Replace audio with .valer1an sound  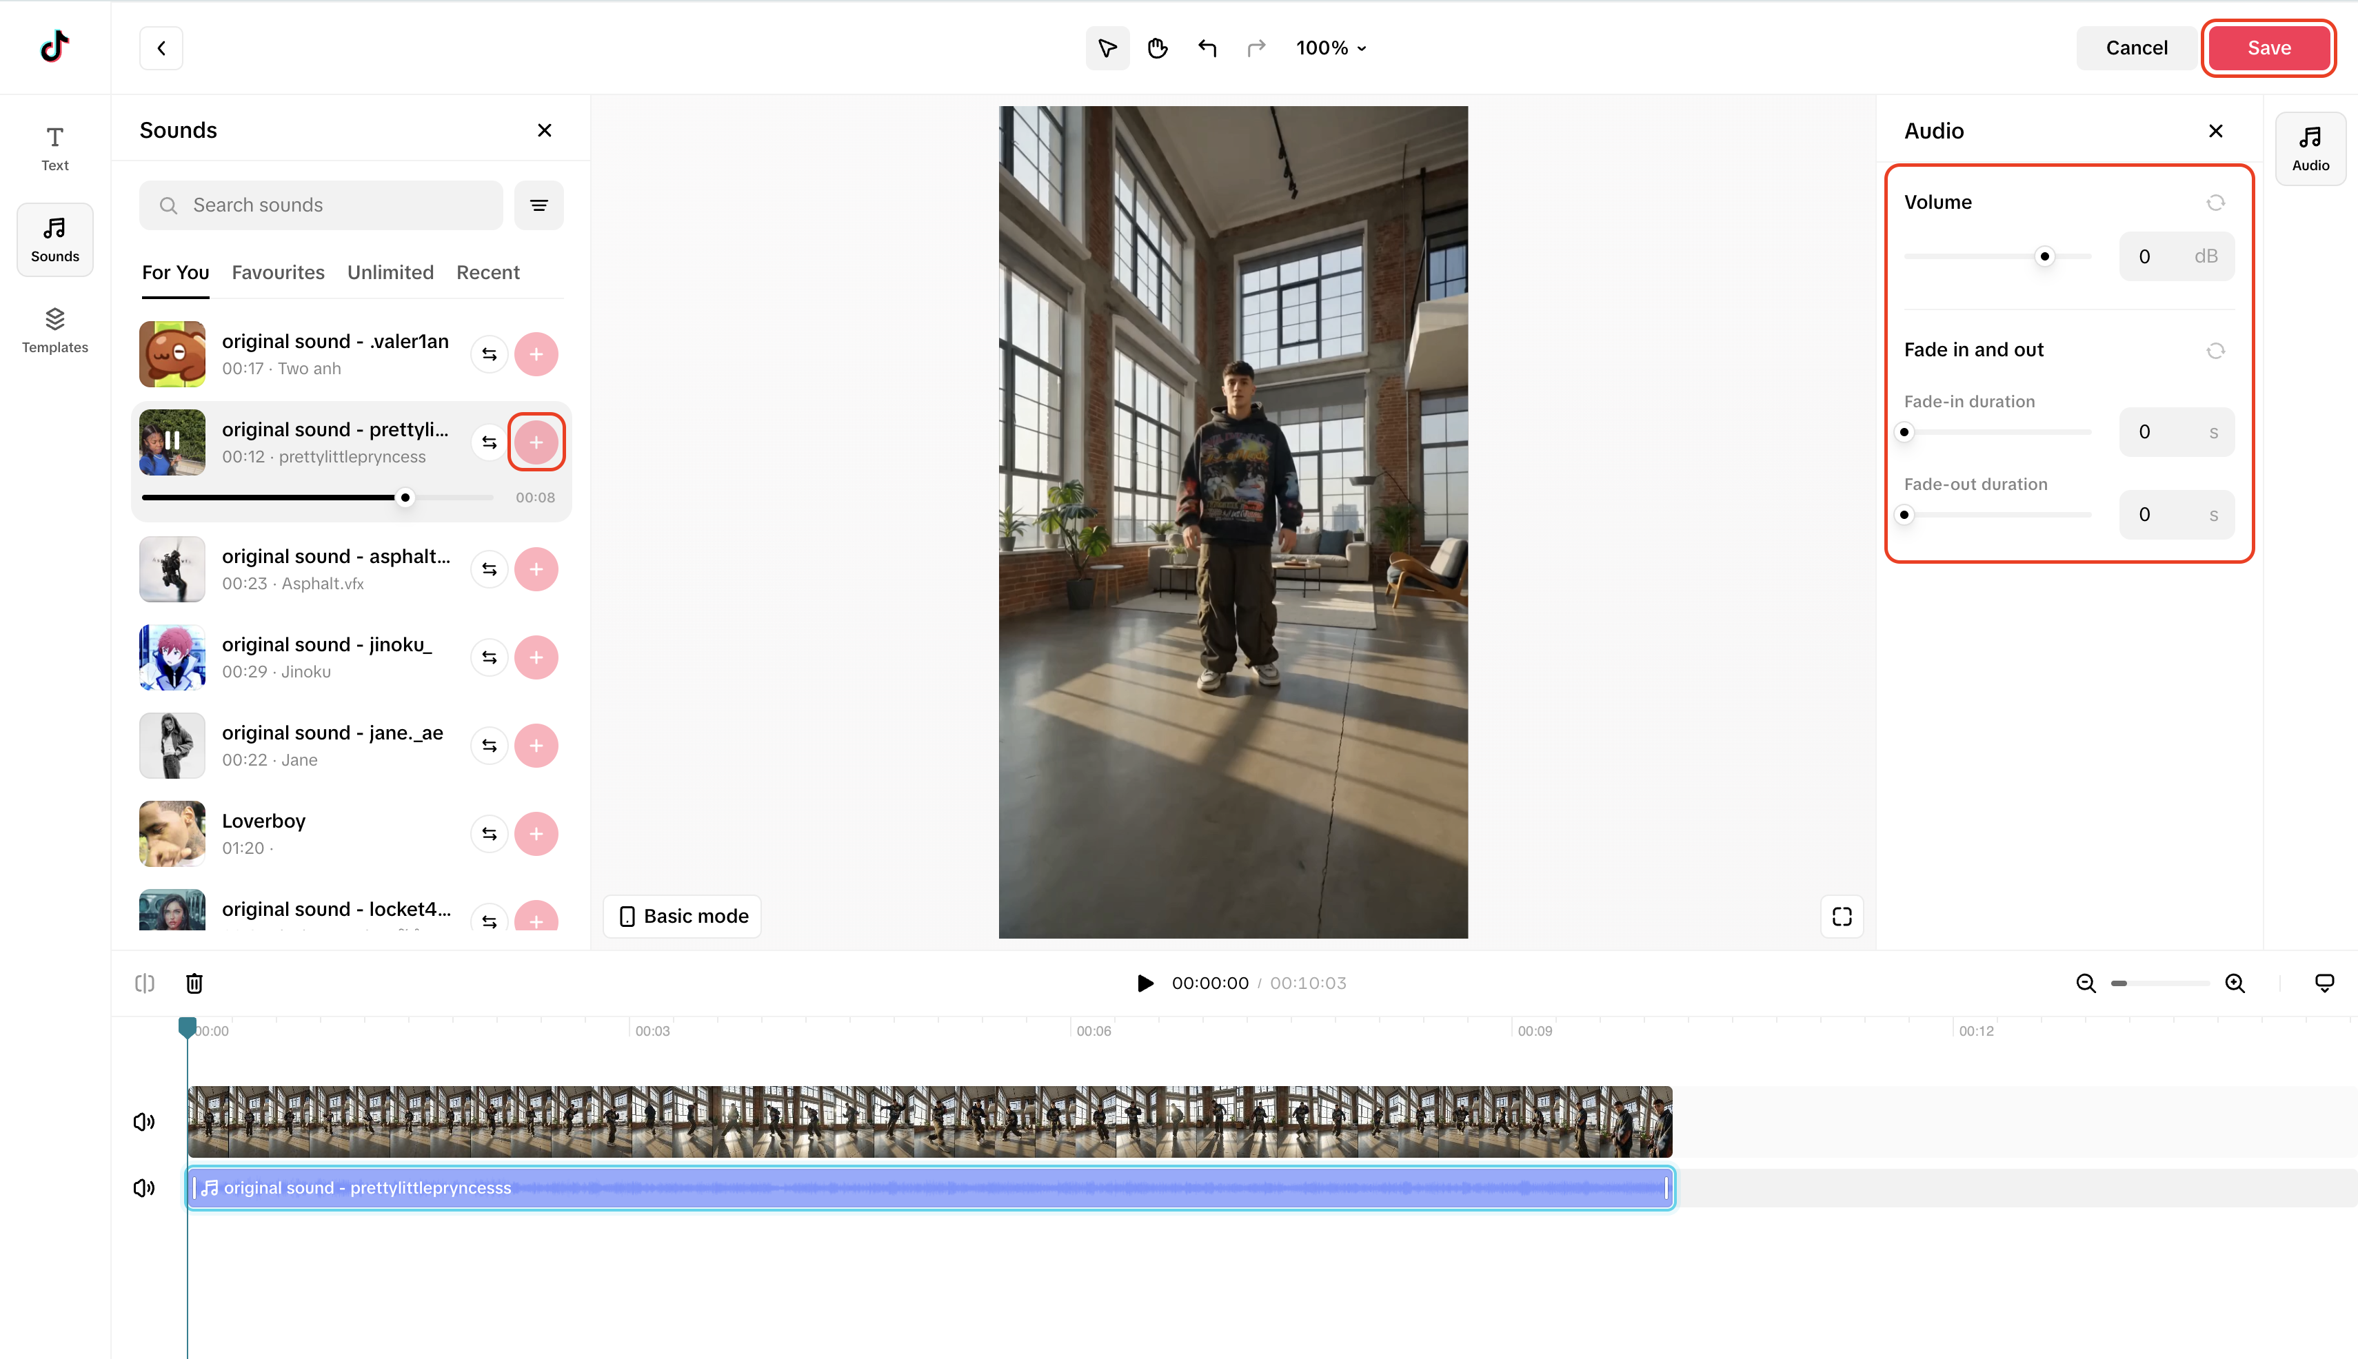[x=490, y=355]
